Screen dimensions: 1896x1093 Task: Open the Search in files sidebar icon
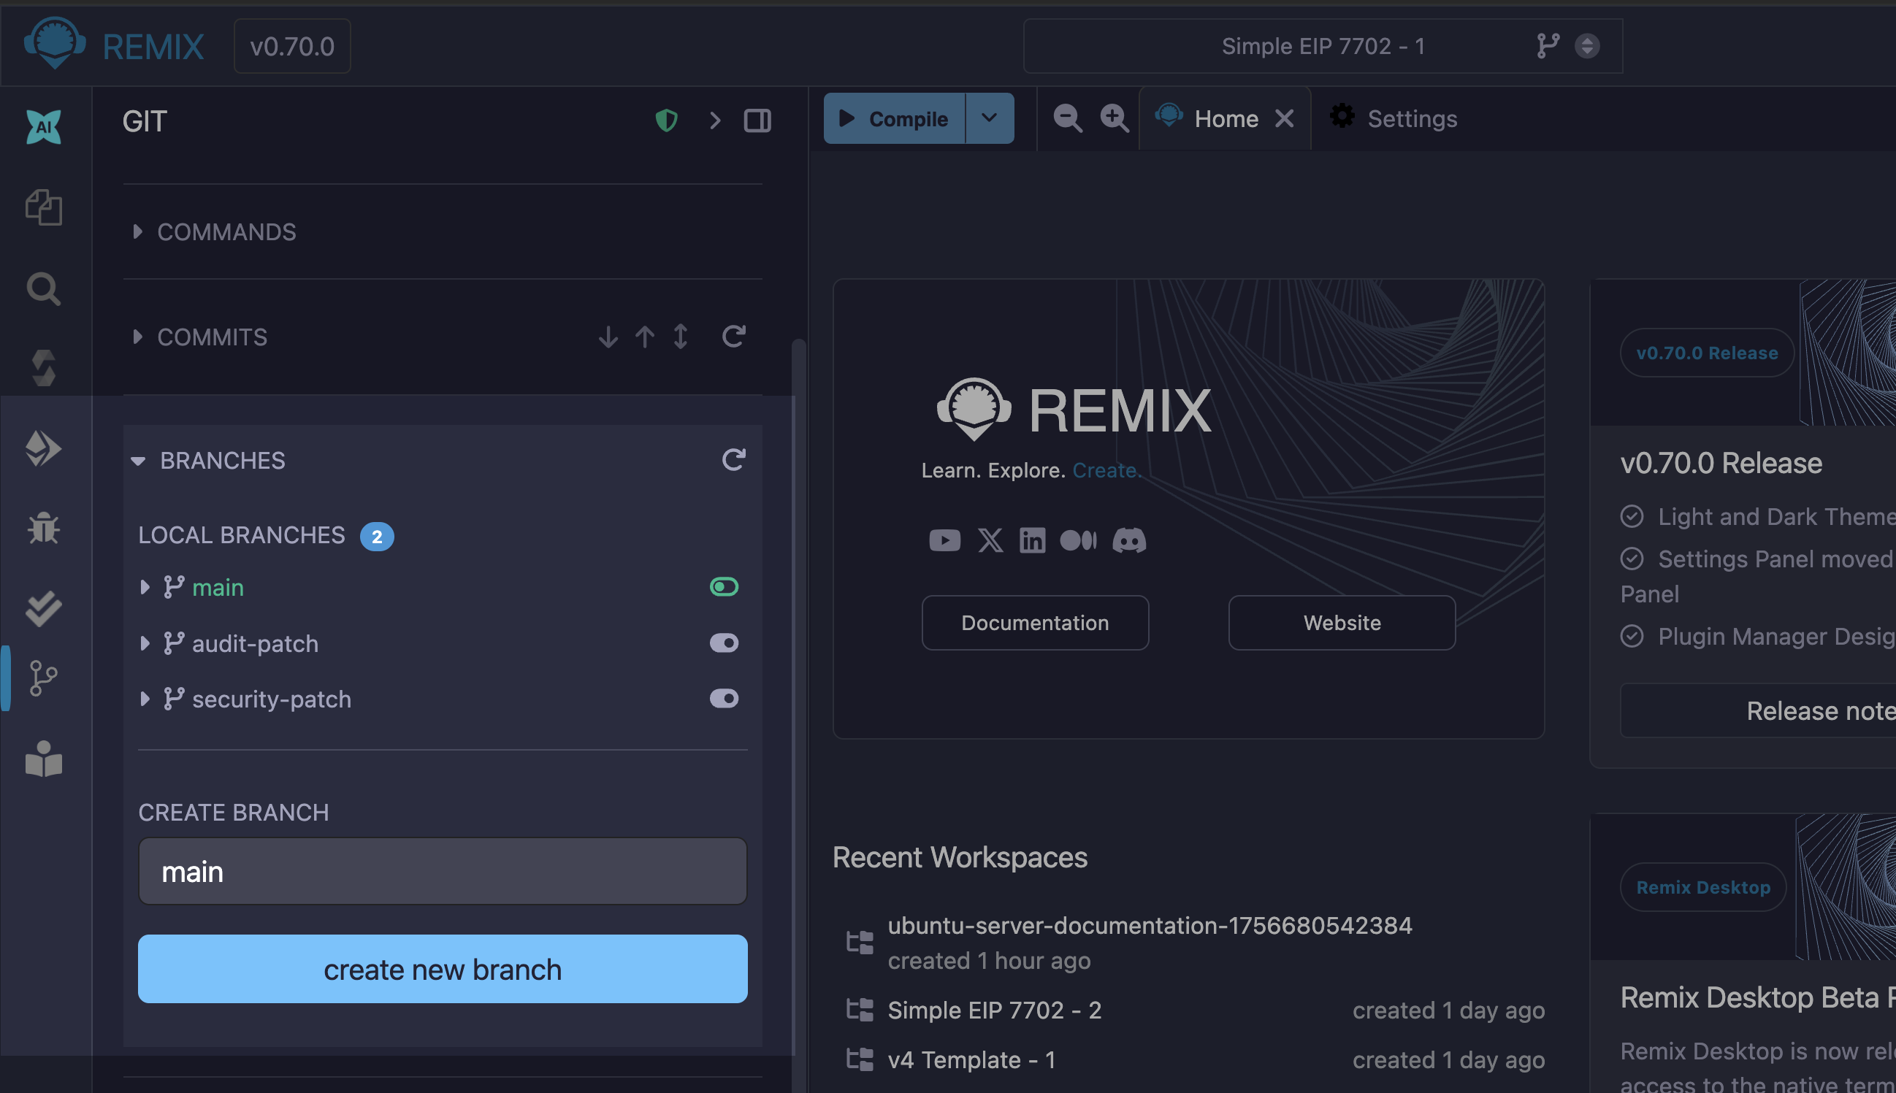(44, 288)
